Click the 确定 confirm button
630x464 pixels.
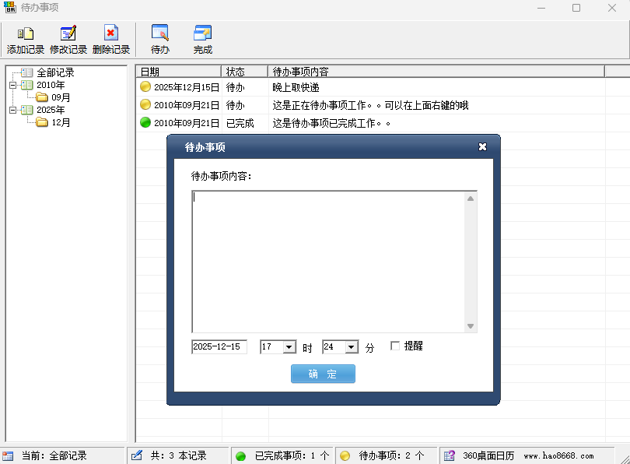(323, 374)
